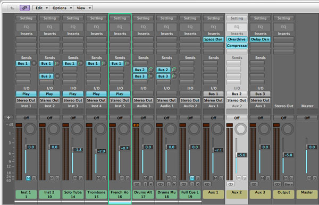Screen dimensions: 319x205
Task: Click volume fader showing -5.6 on Aux 2
Action: point(241,155)
